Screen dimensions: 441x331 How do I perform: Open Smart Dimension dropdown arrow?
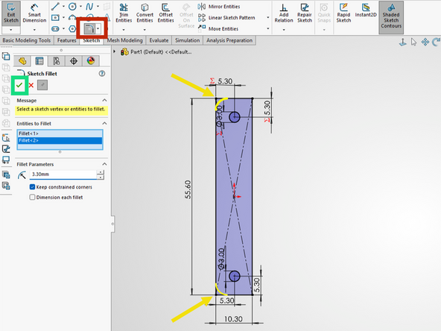pos(34,30)
